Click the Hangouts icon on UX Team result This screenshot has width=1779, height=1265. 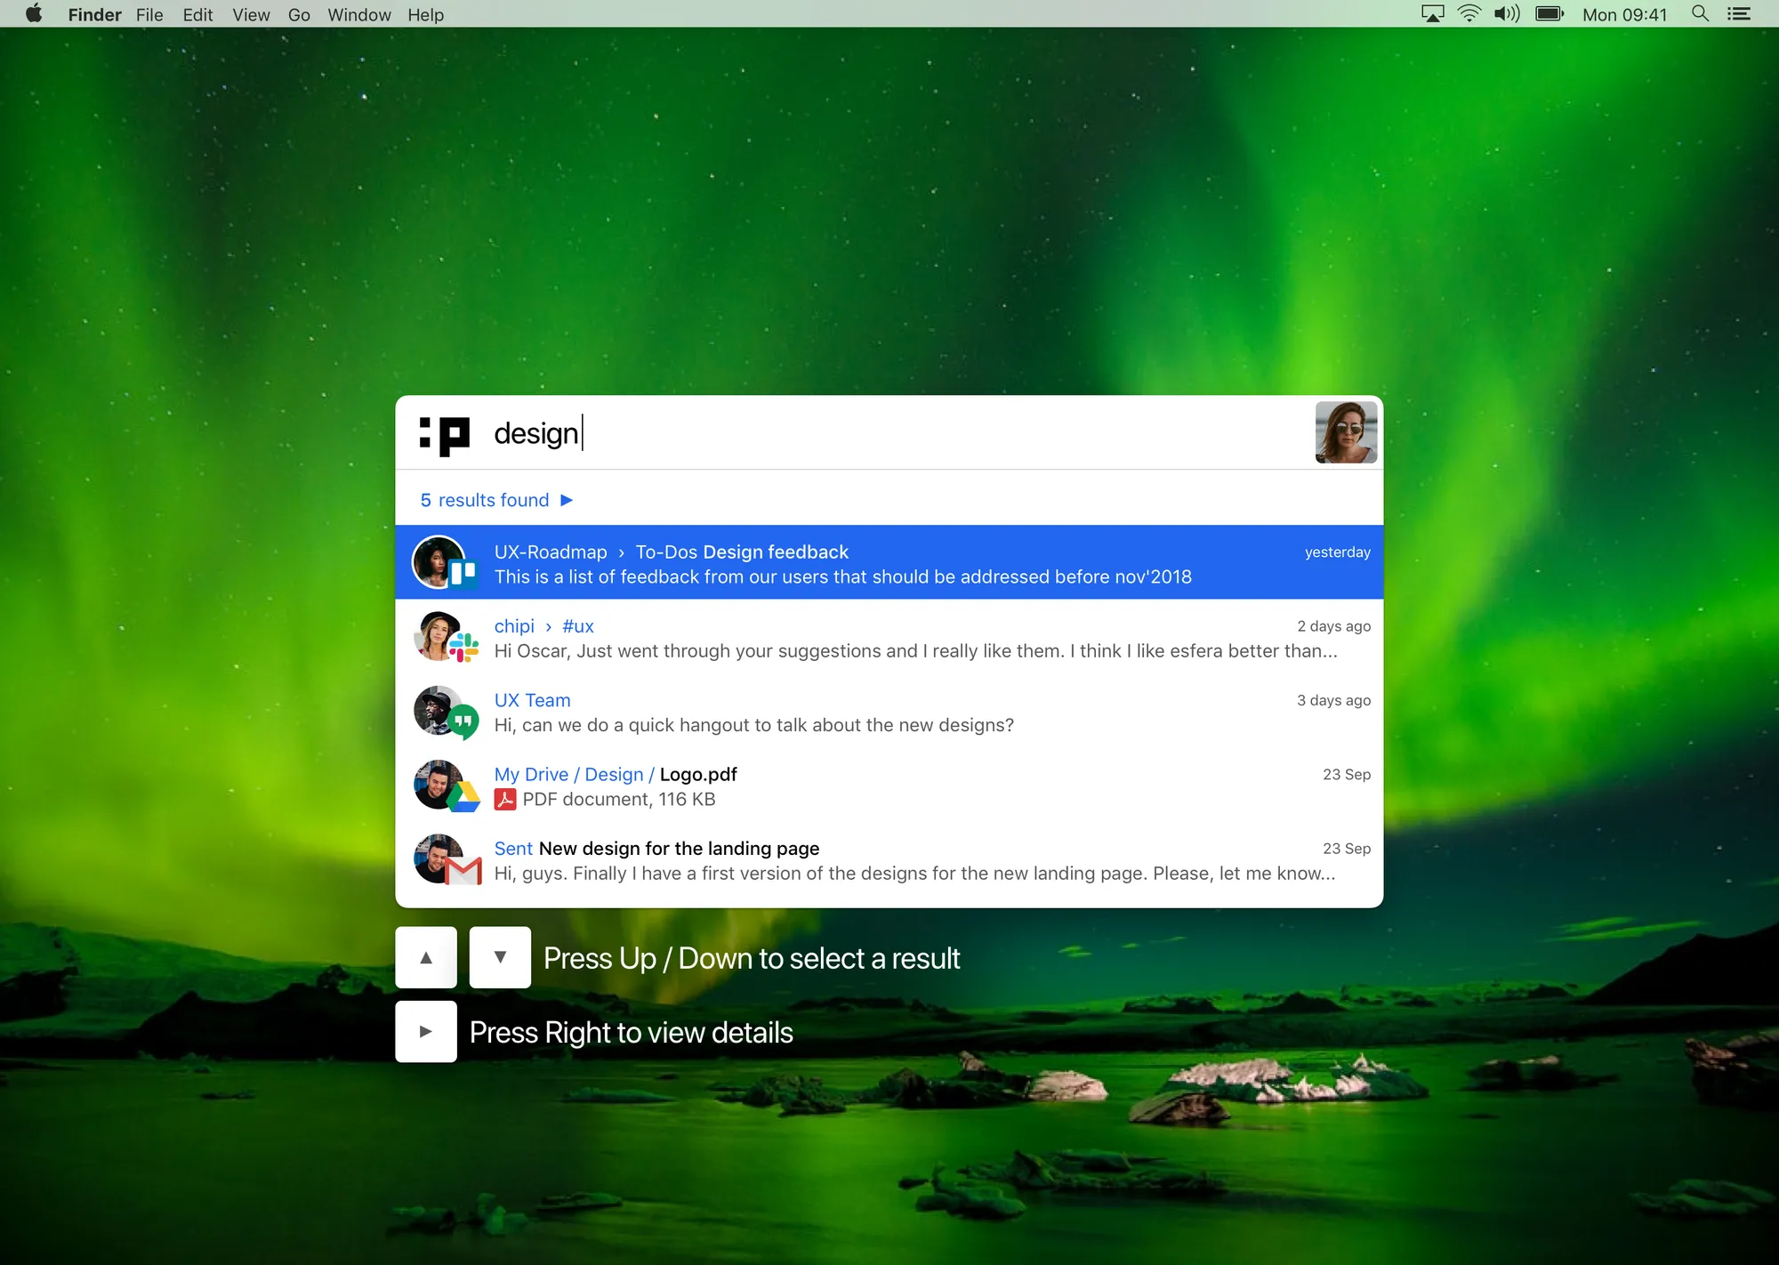[x=463, y=721]
